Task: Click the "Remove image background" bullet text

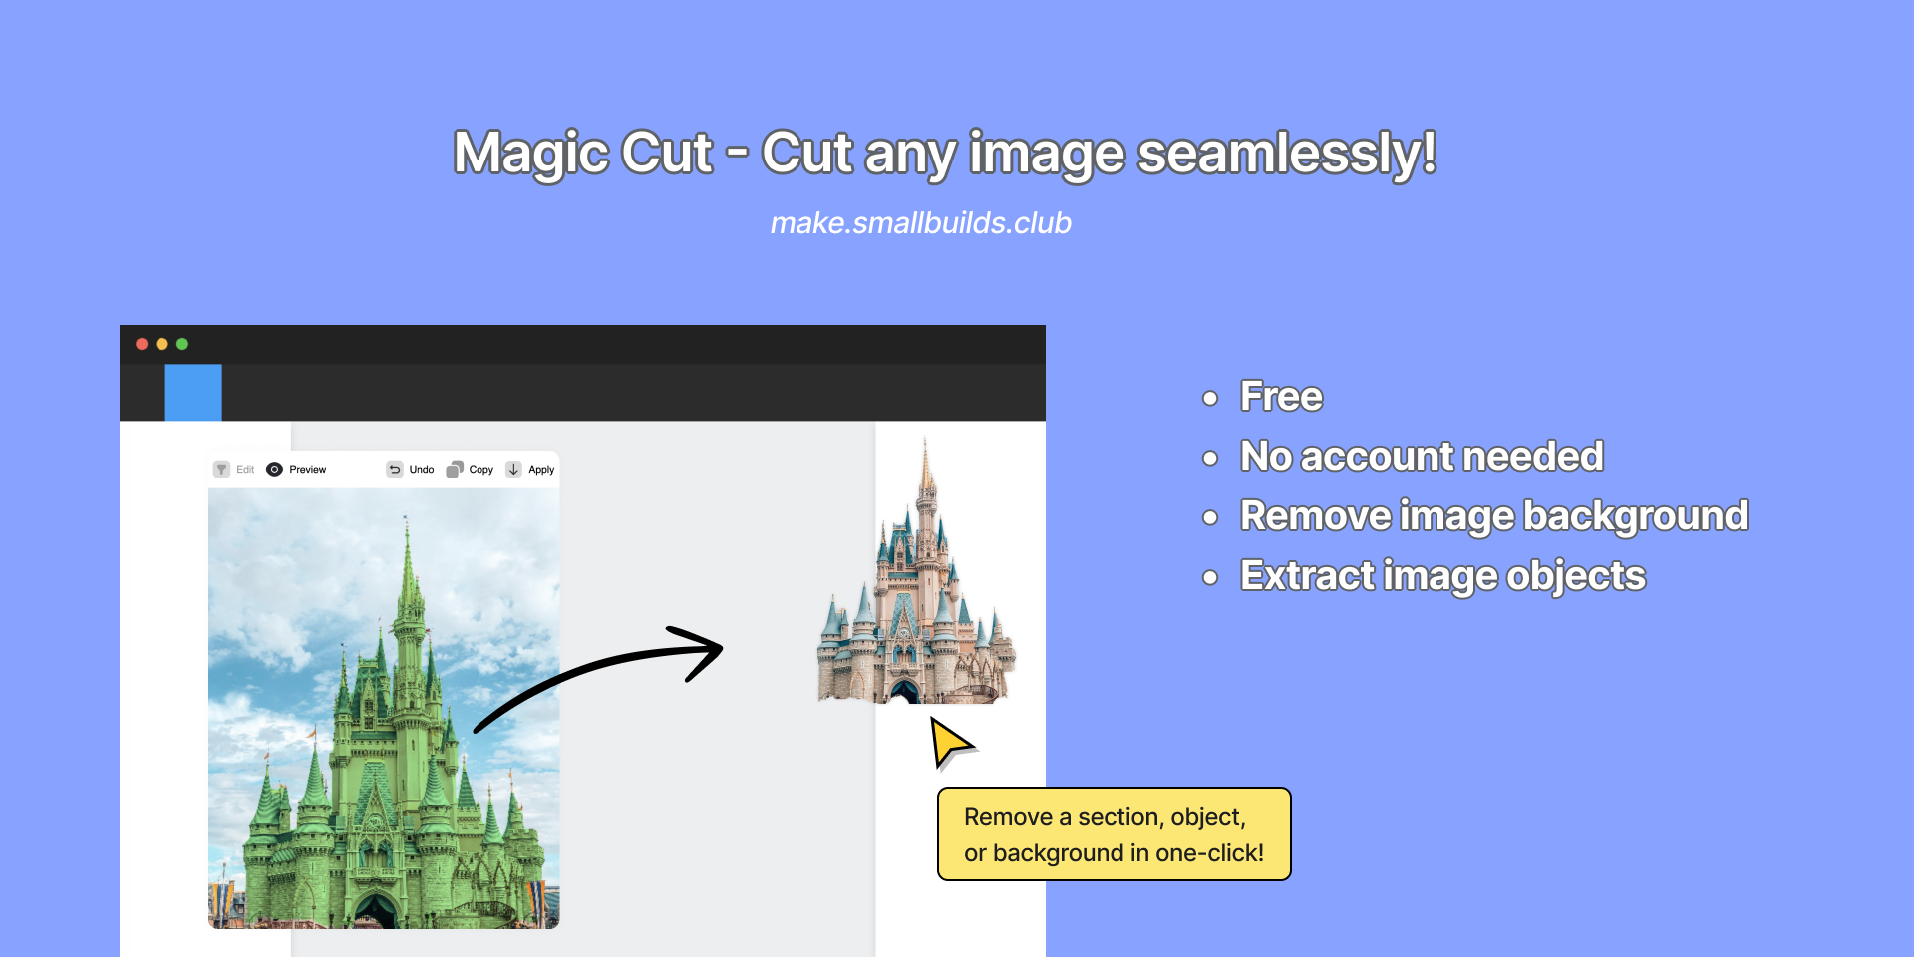Action: 1493,517
